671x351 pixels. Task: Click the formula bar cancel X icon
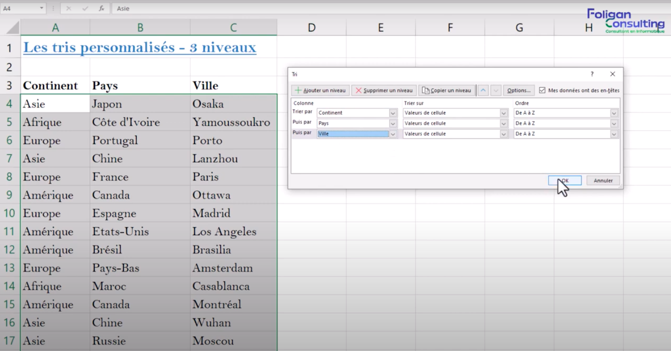[x=69, y=8]
